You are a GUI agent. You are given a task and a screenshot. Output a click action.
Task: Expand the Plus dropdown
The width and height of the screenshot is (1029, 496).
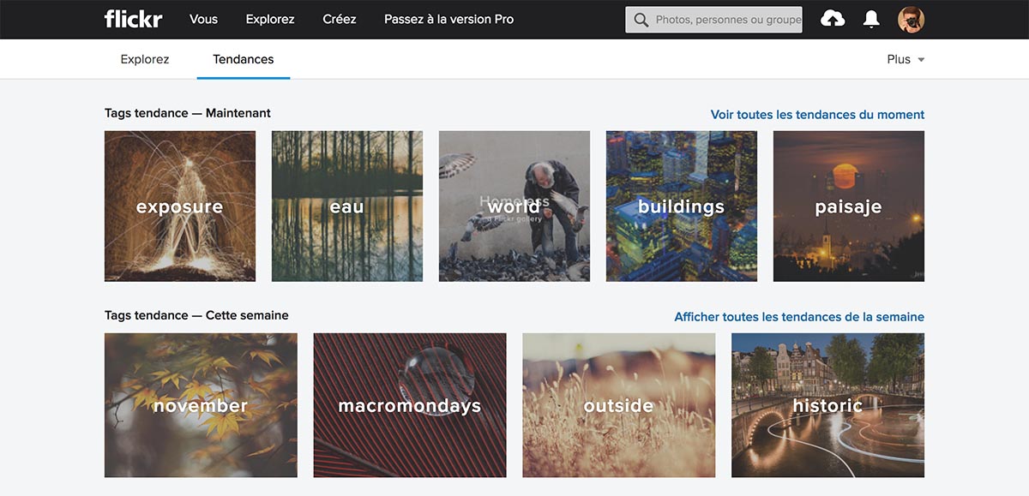pyautogui.click(x=906, y=58)
